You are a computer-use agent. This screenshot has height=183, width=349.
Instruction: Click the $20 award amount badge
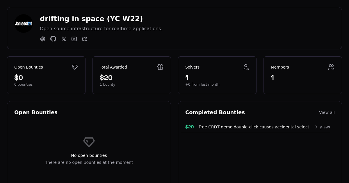[x=189, y=127]
